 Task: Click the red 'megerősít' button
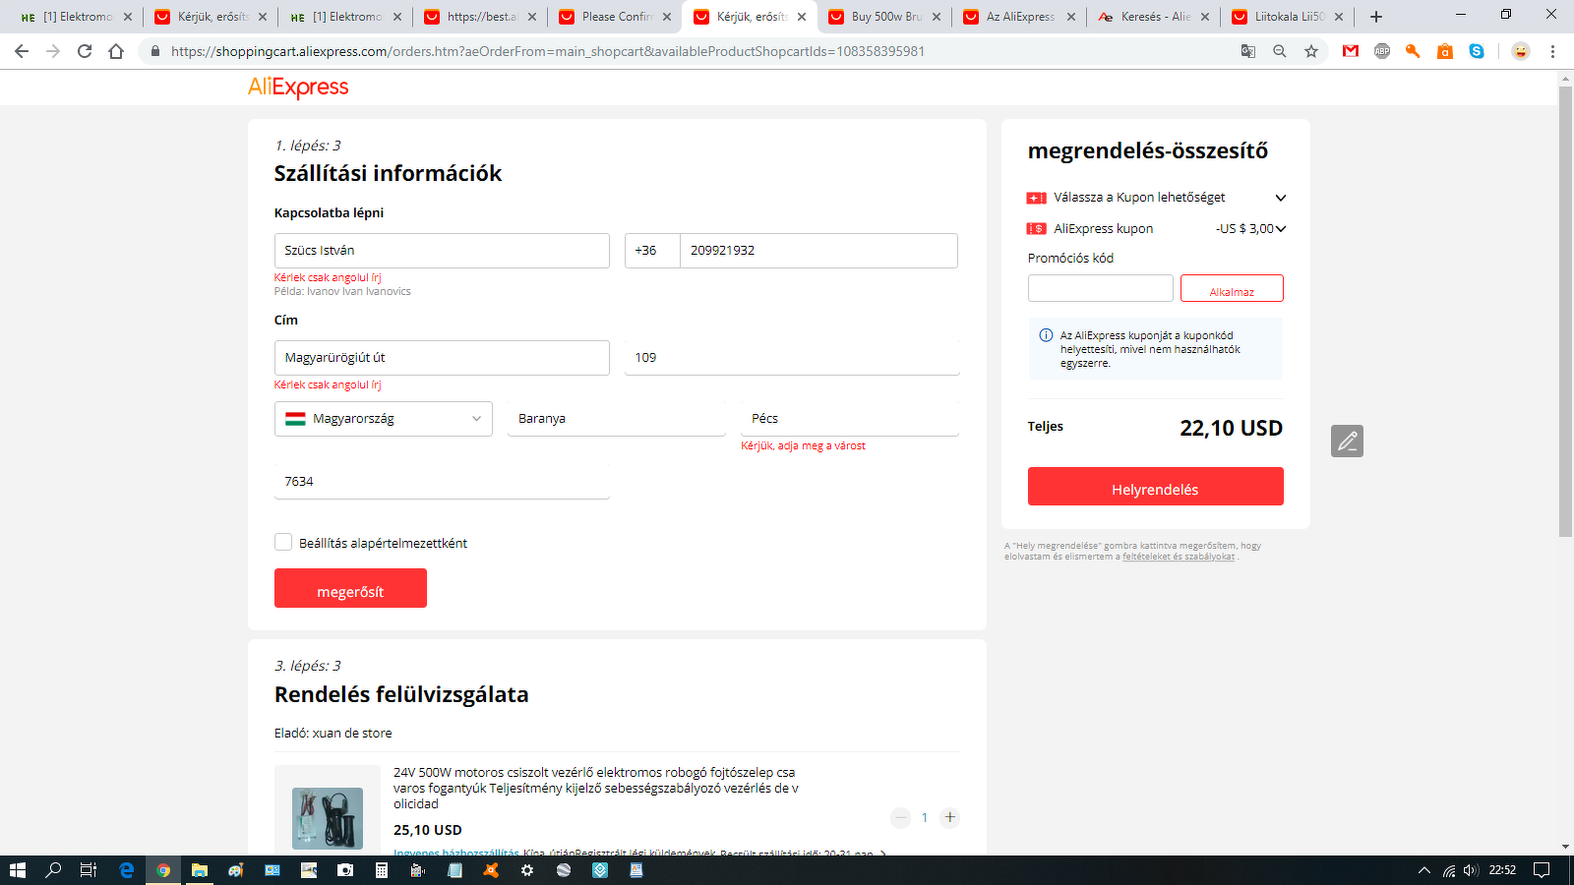[350, 588]
